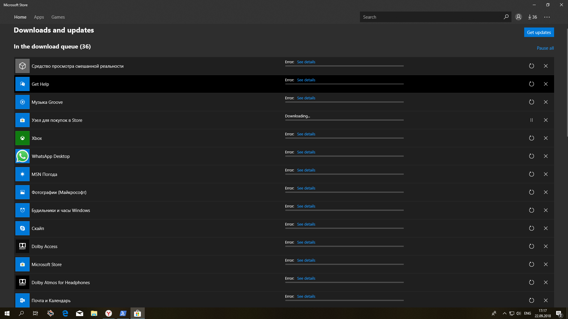568x319 pixels.
Task: Retry download for Средство просмотра смешанной реальности
Action: [x=531, y=66]
